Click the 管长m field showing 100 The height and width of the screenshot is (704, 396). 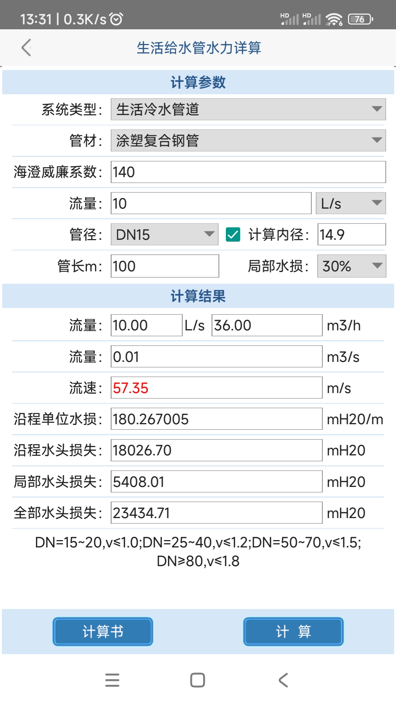click(x=164, y=267)
